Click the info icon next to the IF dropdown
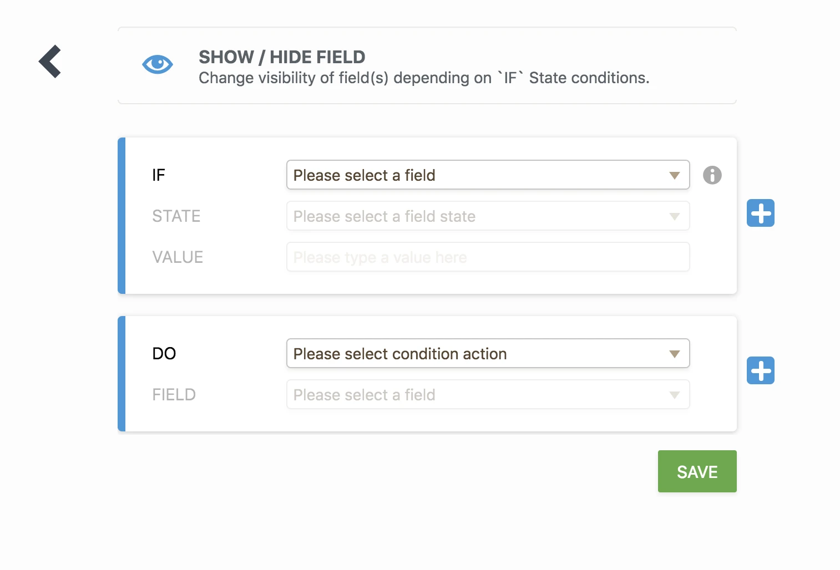Screen dimensions: 840x570 (712, 175)
